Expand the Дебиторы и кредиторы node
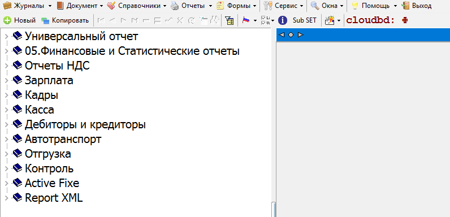This screenshot has width=450, height=217. (7, 124)
